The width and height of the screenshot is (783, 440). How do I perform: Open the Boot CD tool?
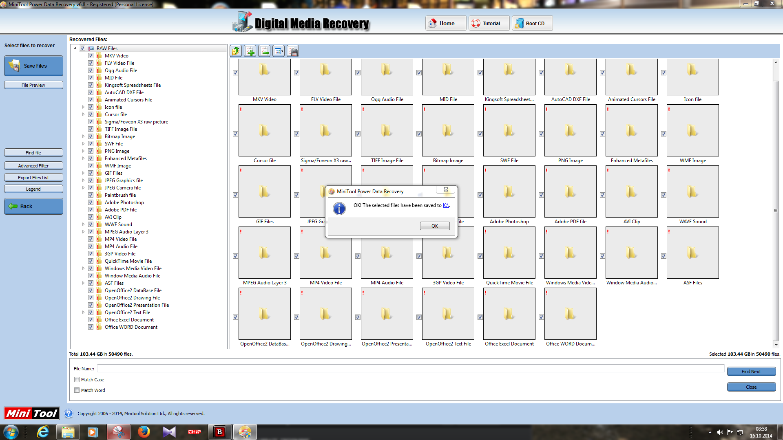coord(532,23)
